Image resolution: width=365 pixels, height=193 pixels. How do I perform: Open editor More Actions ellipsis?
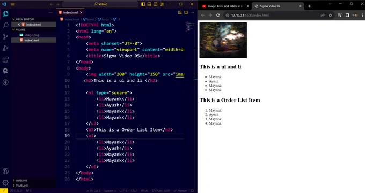pyautogui.click(x=192, y=12)
